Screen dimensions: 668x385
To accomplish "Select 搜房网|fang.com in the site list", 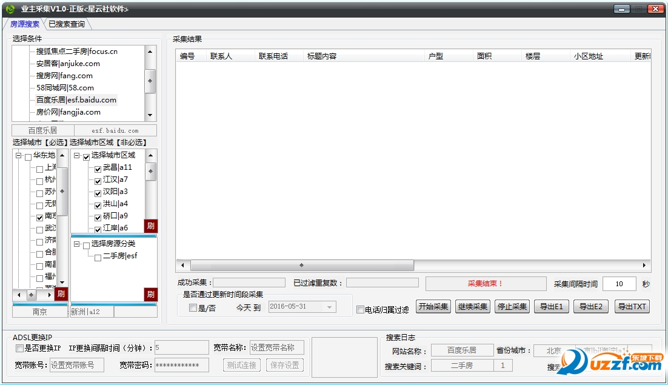I will point(64,76).
